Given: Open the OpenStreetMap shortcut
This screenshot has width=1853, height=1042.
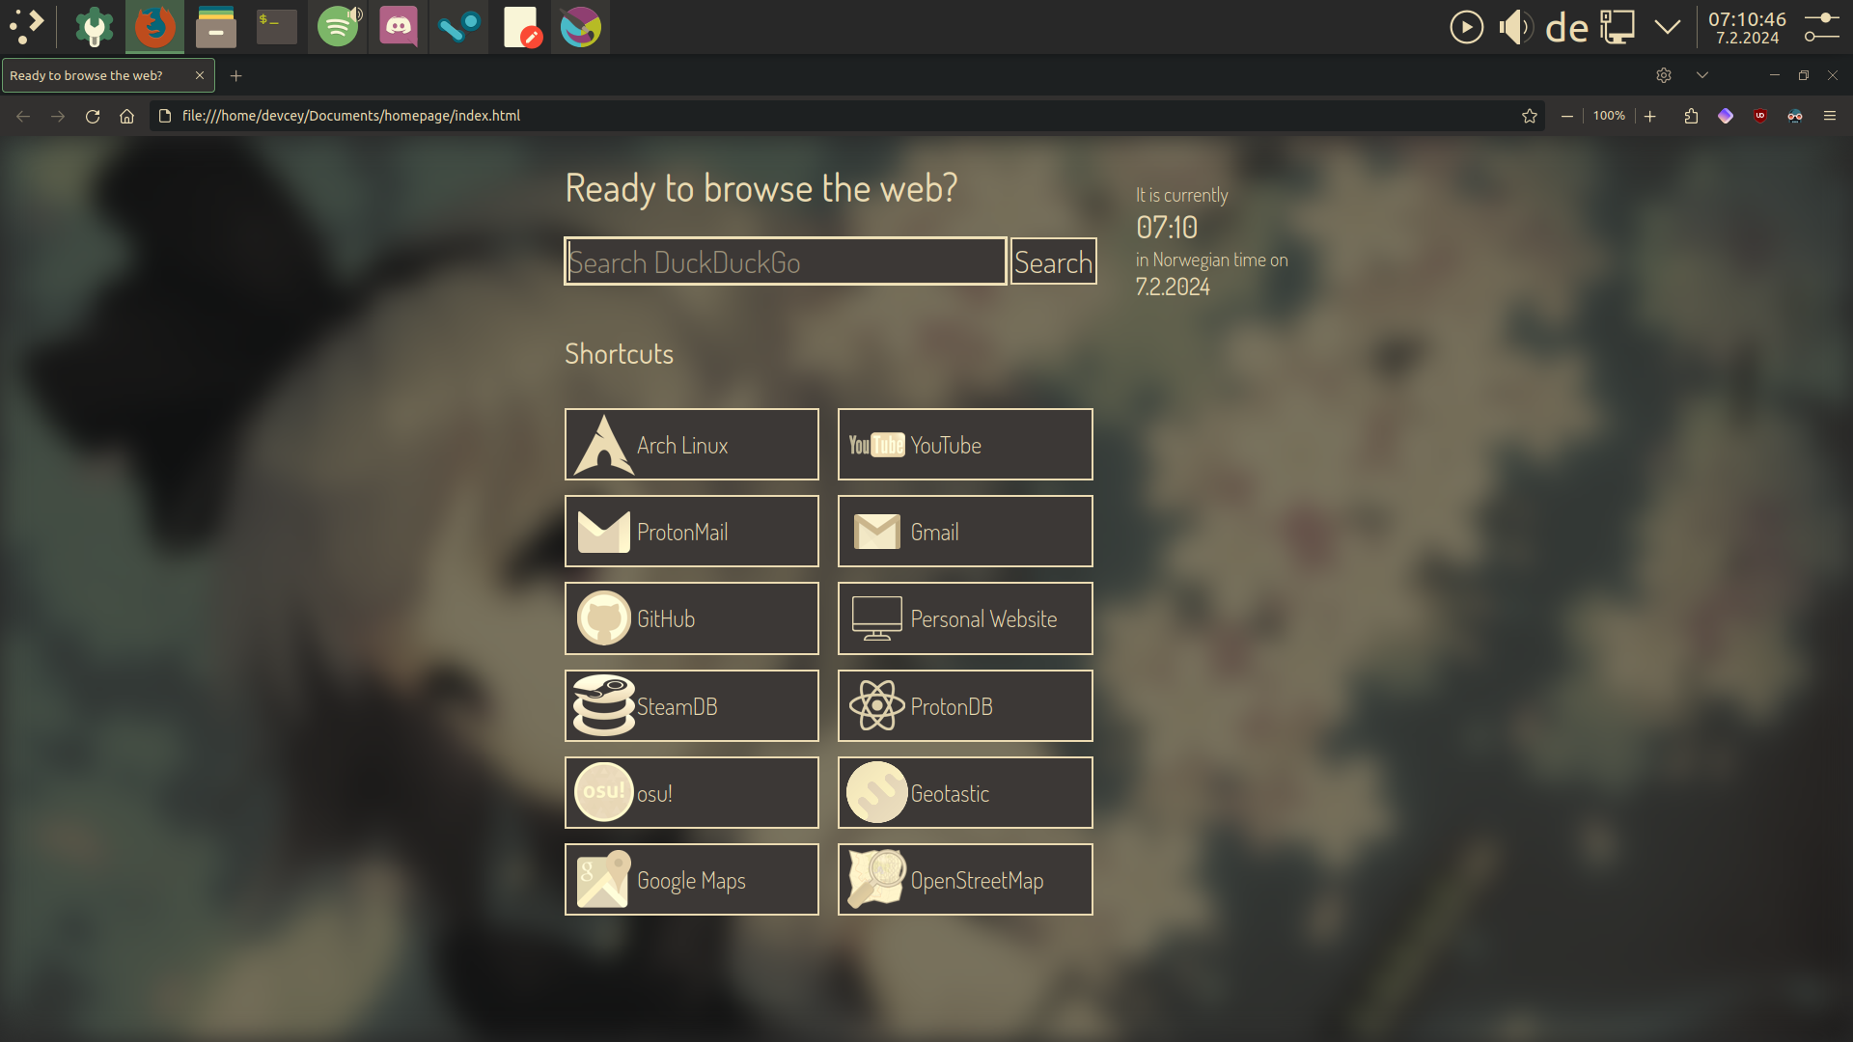Looking at the screenshot, I should (965, 880).
